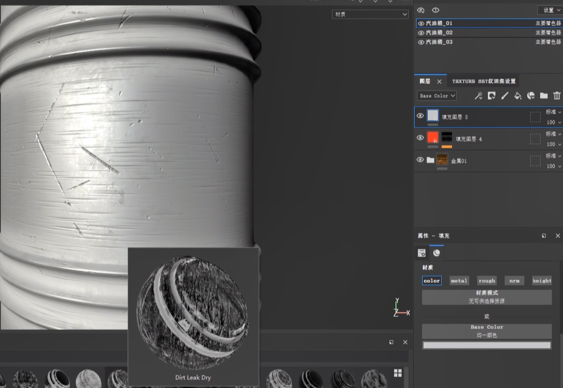Click the add smart material icon
563x388 pixels.
click(x=531, y=96)
